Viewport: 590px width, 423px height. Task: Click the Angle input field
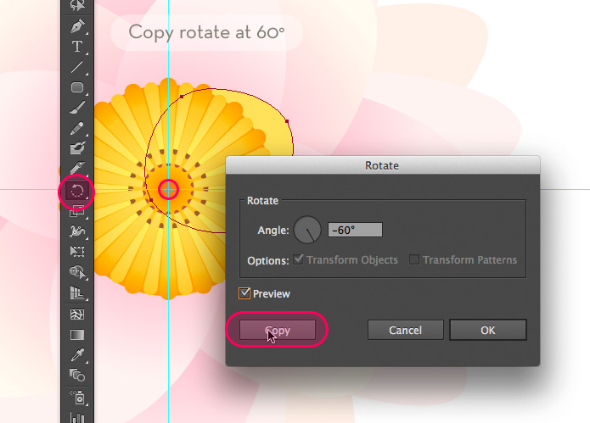click(355, 230)
